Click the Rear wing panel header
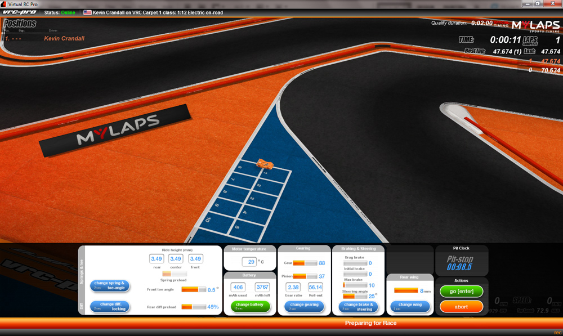 pos(409,277)
